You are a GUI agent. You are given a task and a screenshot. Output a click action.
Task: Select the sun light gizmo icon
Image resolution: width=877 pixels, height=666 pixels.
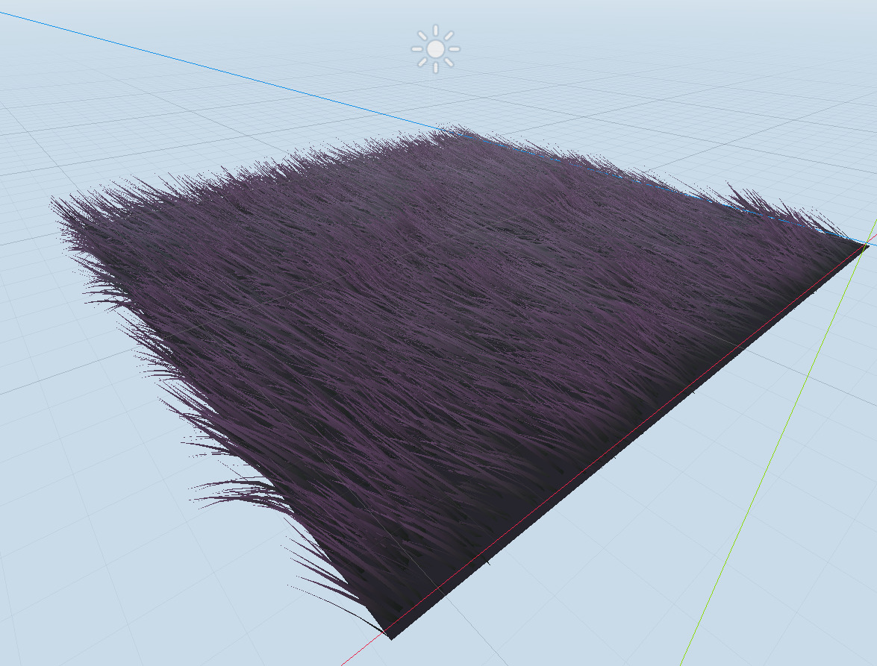436,49
